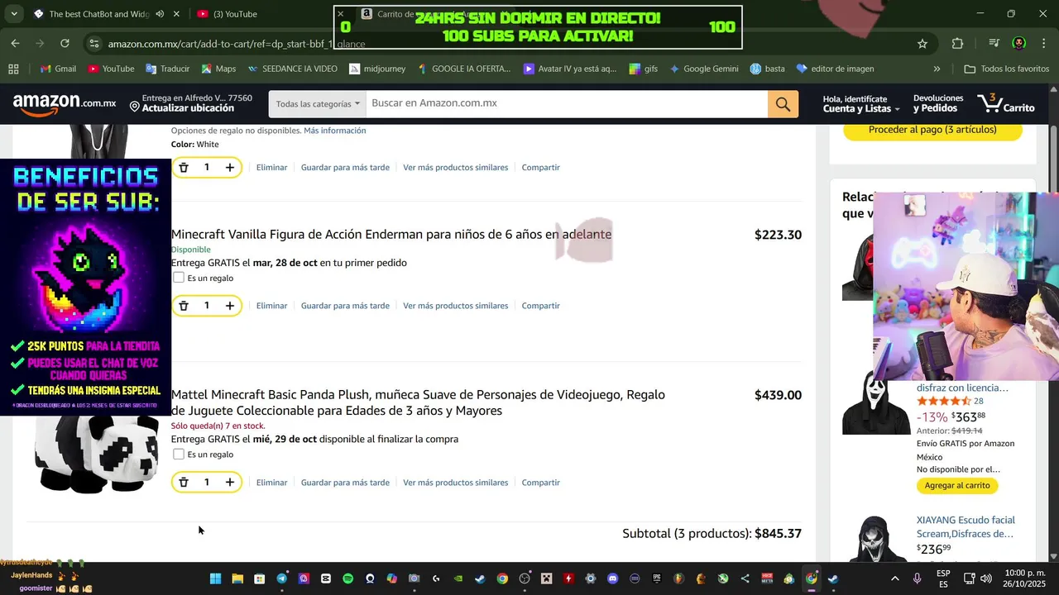Switch input language via ESP ES indicator
This screenshot has height=595, width=1059.
[943, 578]
